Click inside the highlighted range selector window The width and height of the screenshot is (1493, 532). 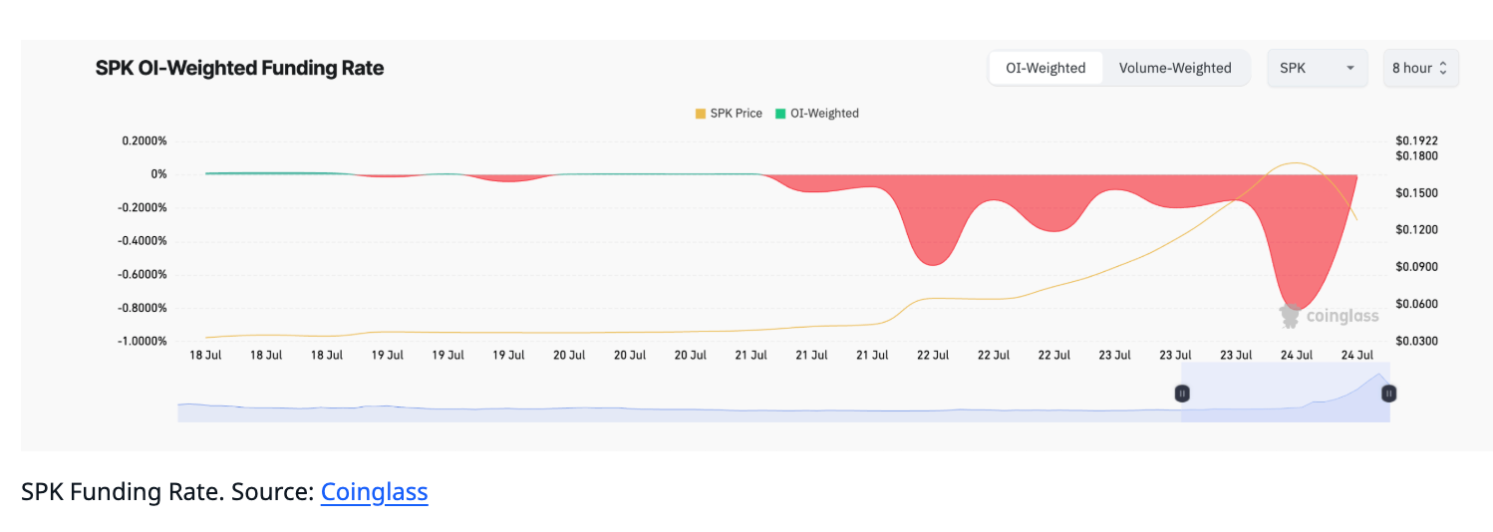(x=1285, y=394)
